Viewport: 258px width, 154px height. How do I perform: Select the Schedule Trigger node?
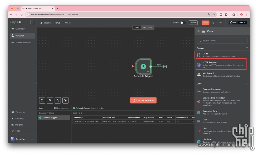tap(143, 67)
